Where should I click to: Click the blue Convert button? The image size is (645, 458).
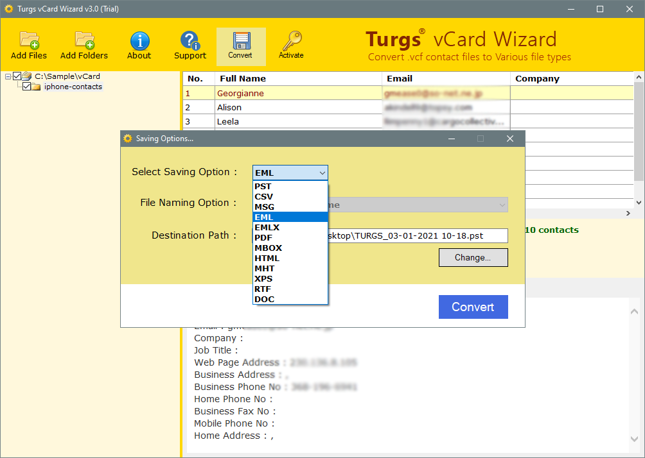coord(473,307)
